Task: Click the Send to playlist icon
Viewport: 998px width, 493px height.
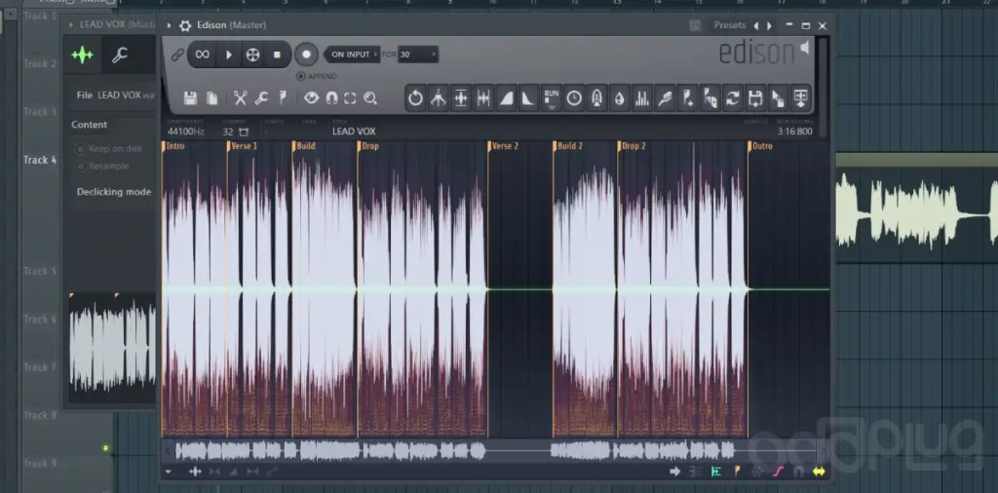Action: 801,98
